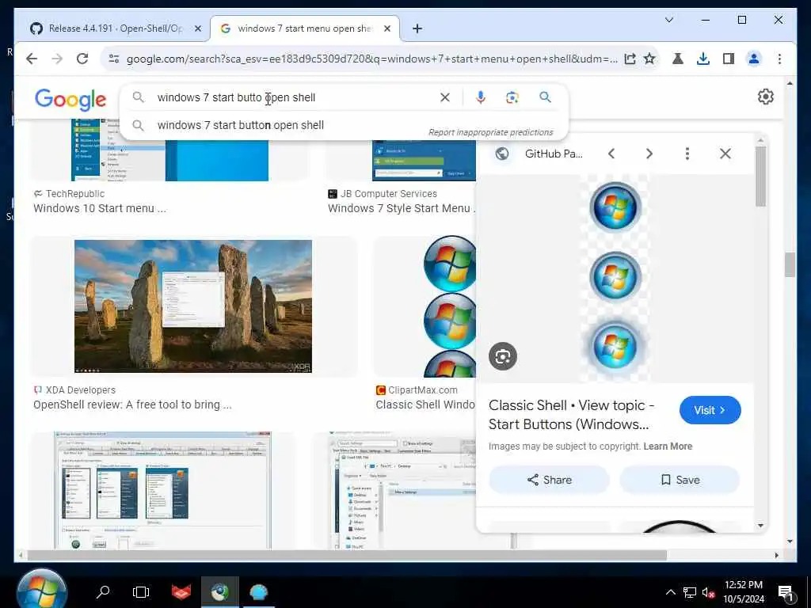Click the share page icon in address bar
The width and height of the screenshot is (811, 608).
(630, 59)
